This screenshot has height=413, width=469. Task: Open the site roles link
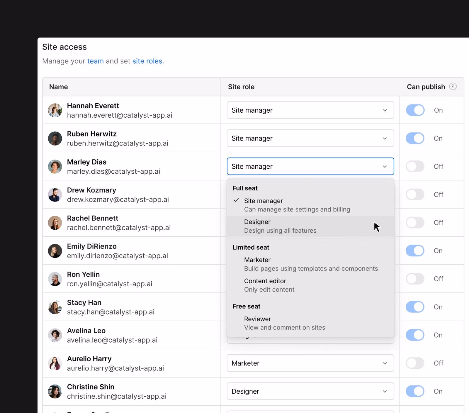click(x=147, y=61)
